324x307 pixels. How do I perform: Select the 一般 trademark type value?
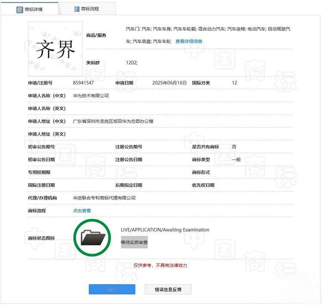(237, 160)
